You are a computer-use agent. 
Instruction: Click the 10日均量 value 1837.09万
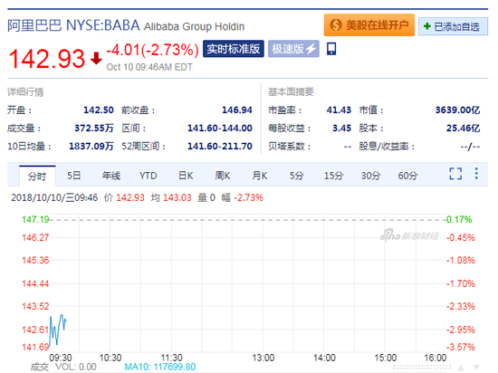(91, 146)
